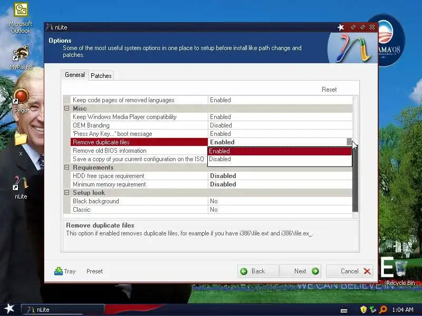Choose Disabled in the dropdown list

point(280,159)
